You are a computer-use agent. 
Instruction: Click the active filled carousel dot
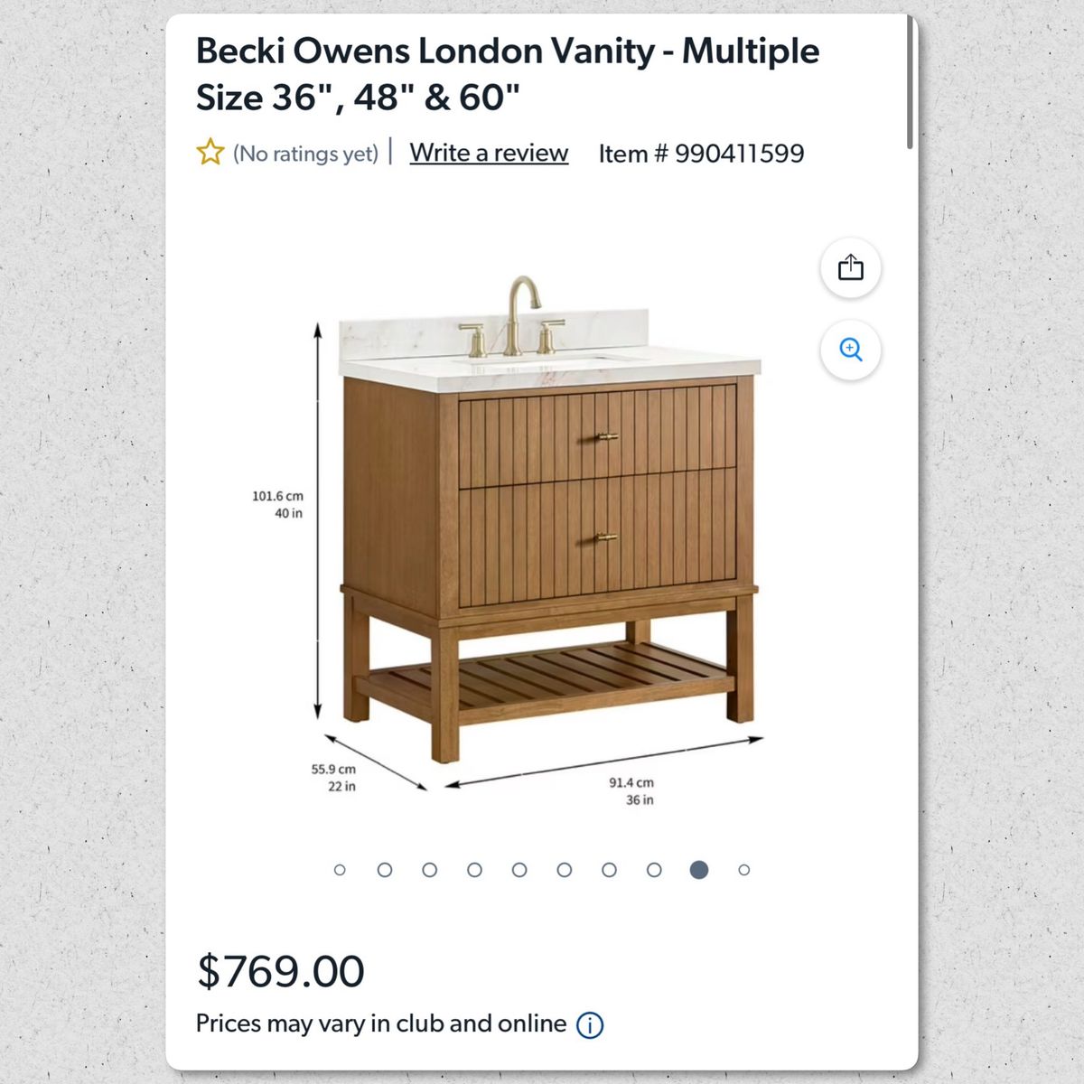699,870
